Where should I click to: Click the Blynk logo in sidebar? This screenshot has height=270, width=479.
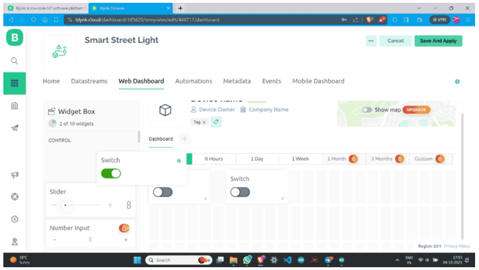(15, 38)
